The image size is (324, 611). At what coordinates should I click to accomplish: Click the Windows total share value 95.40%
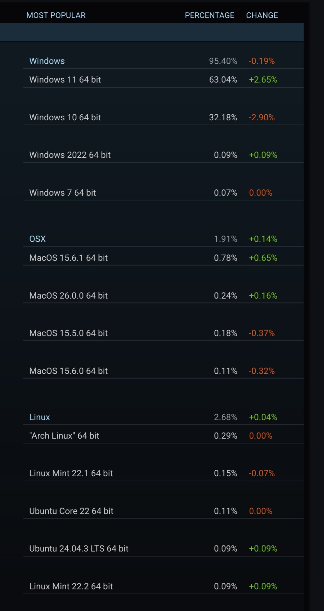coord(223,61)
